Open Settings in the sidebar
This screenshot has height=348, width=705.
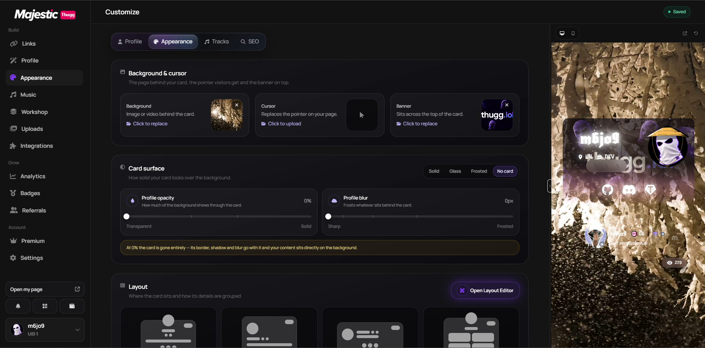44,258
